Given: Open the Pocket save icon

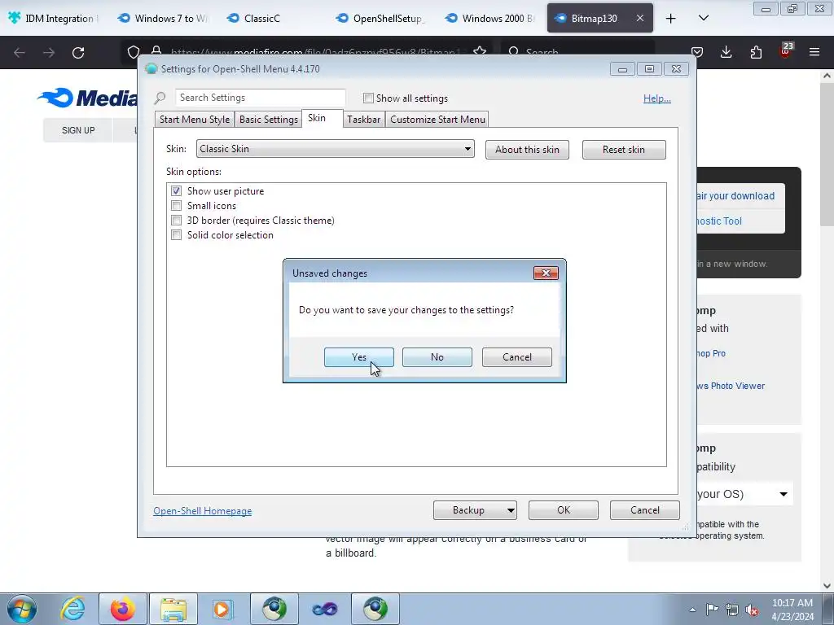Looking at the screenshot, I should tap(697, 53).
